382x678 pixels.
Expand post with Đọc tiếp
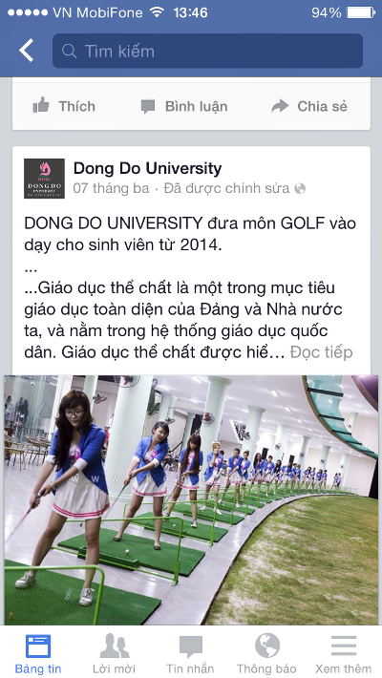click(x=322, y=352)
